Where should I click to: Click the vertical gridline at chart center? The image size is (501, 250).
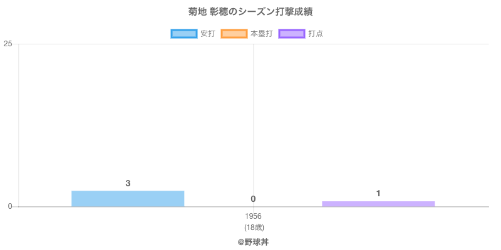(253, 125)
